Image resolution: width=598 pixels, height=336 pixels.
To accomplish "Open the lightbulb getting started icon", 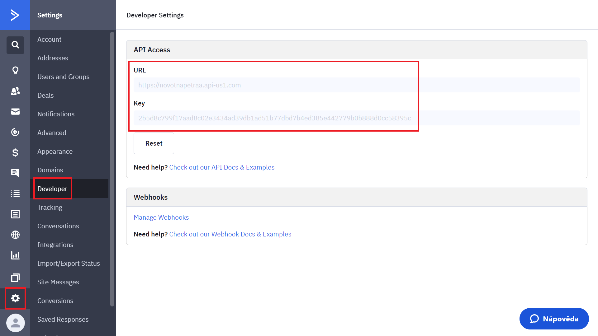I will point(15,70).
